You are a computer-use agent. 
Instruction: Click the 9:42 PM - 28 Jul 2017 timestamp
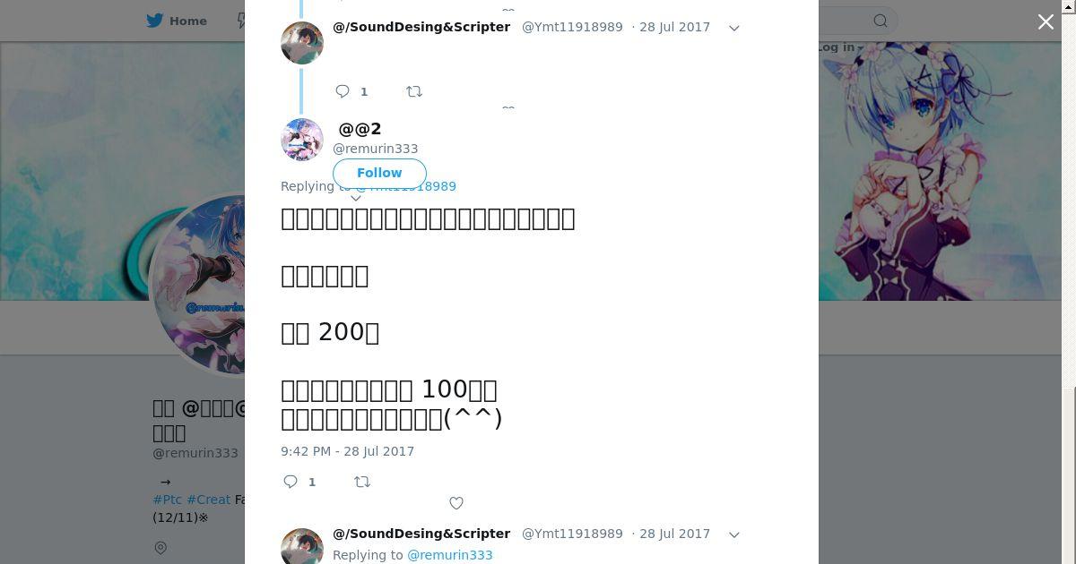point(347,451)
